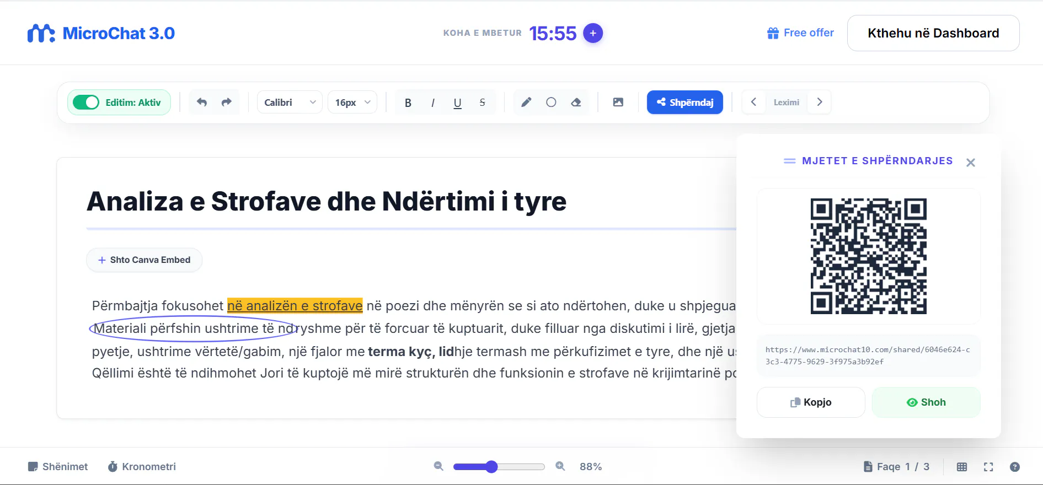This screenshot has width=1043, height=485.
Task: Enter fullscreen mode icon
Action: click(988, 467)
